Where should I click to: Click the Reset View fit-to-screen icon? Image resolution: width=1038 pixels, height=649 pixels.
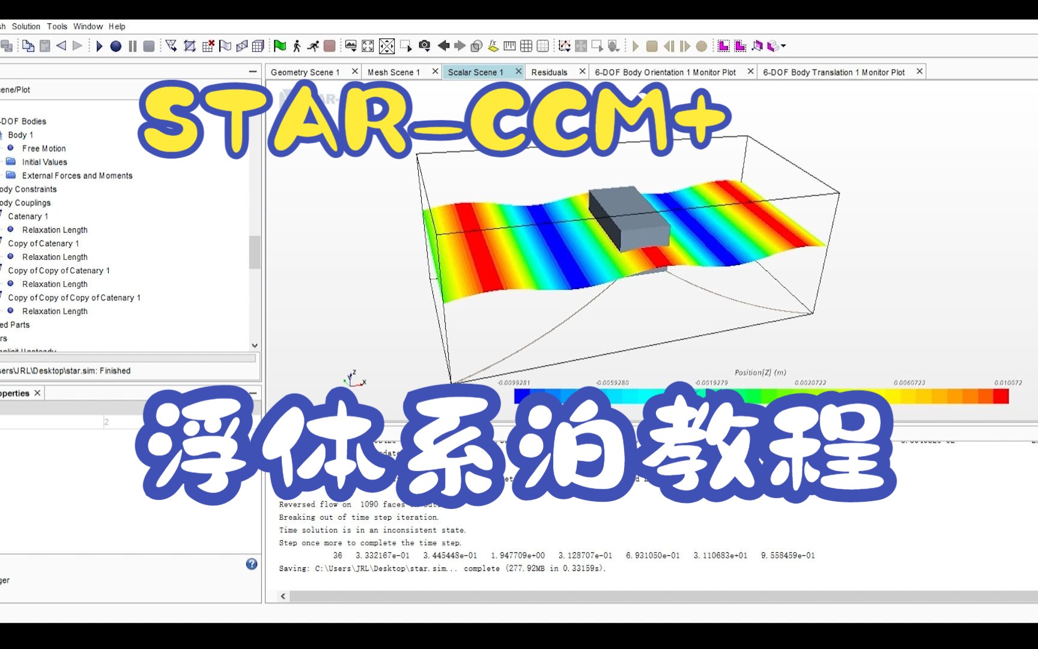368,46
